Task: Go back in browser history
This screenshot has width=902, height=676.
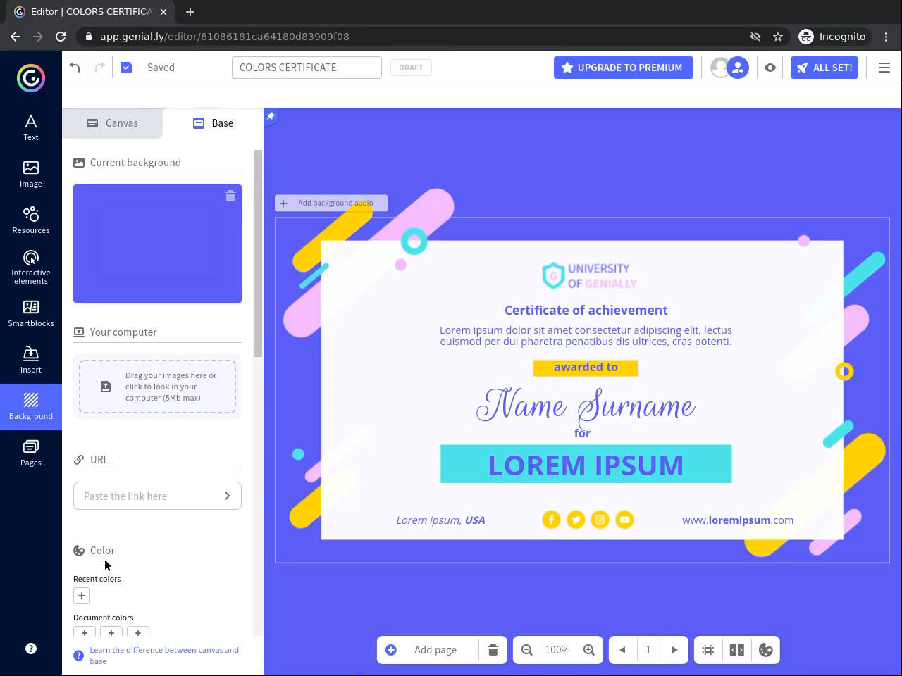Action: pyautogui.click(x=16, y=37)
